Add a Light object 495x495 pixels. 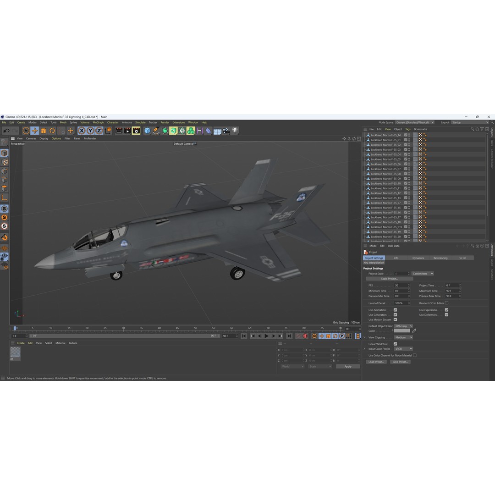[x=235, y=130]
